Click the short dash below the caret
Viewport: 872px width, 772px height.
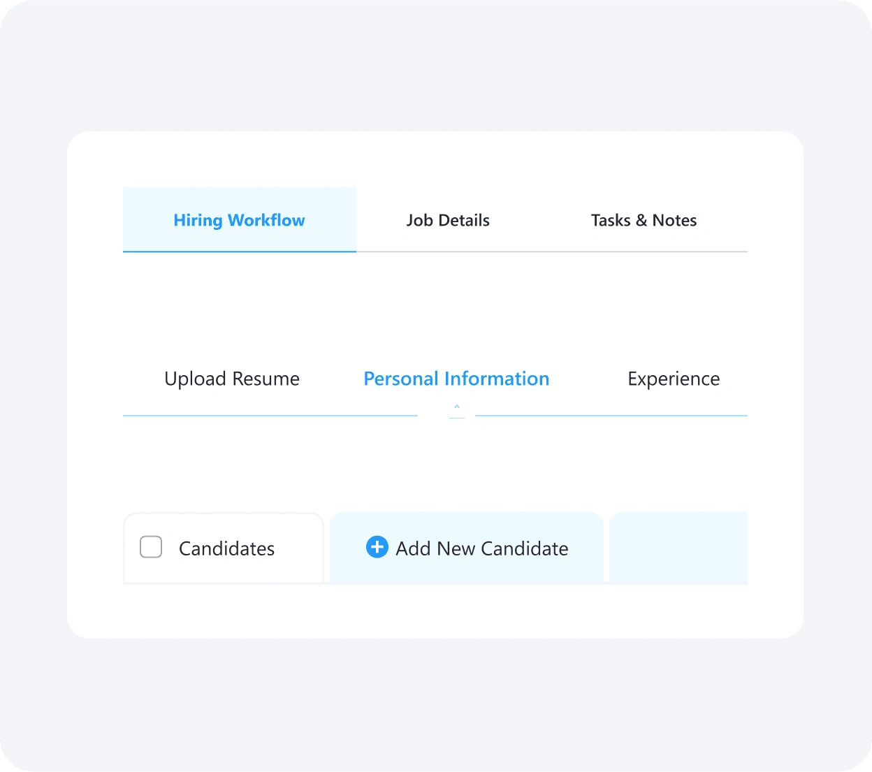tap(457, 418)
